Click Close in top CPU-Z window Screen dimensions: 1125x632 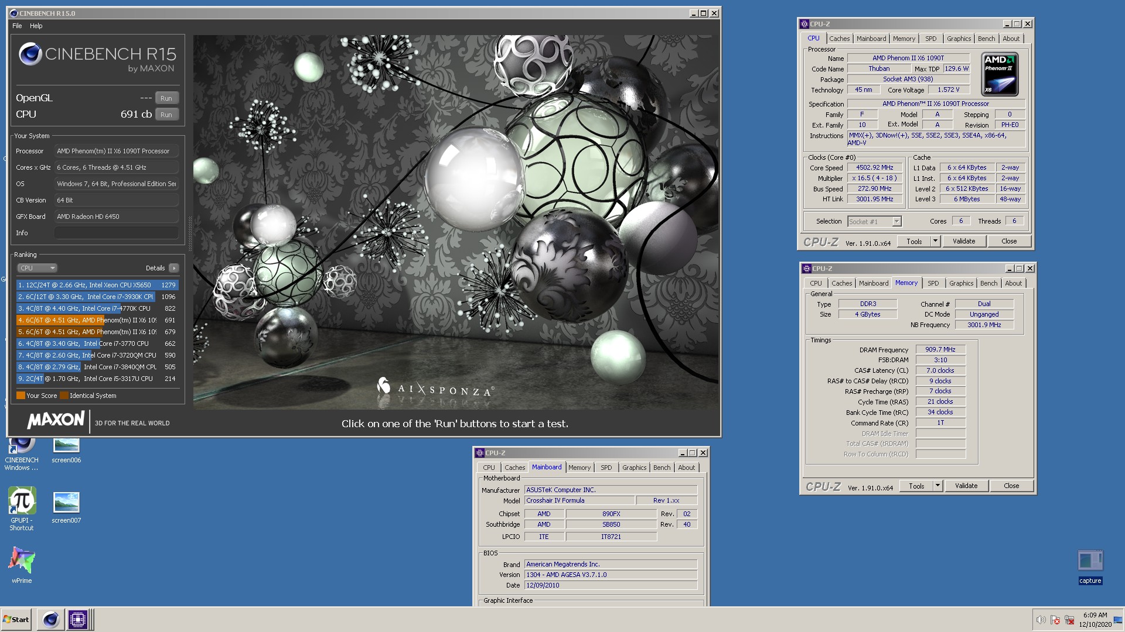pos(1009,242)
